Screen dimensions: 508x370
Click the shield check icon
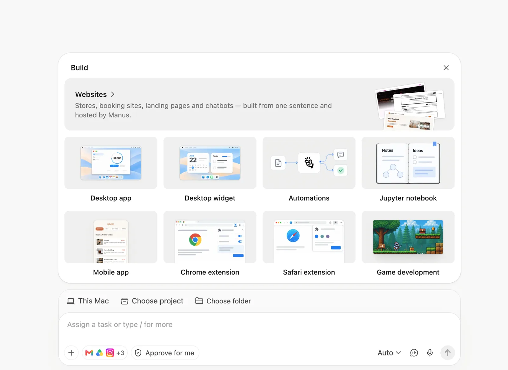pos(138,353)
